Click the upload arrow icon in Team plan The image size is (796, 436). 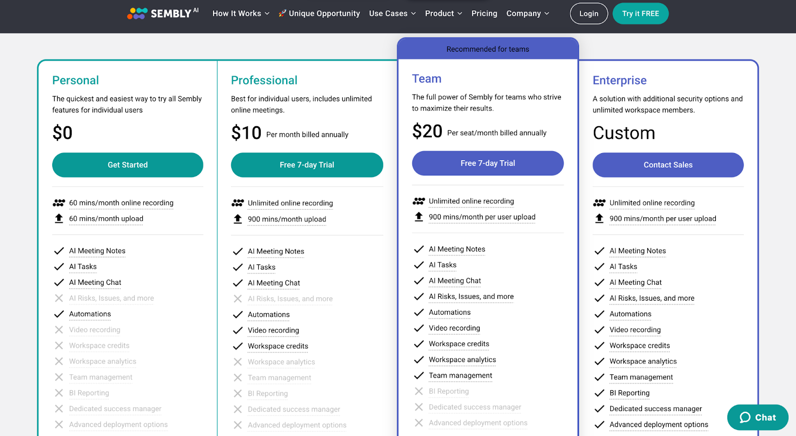point(419,217)
